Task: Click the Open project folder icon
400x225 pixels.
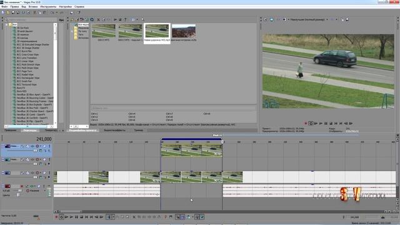Action: coord(8,12)
